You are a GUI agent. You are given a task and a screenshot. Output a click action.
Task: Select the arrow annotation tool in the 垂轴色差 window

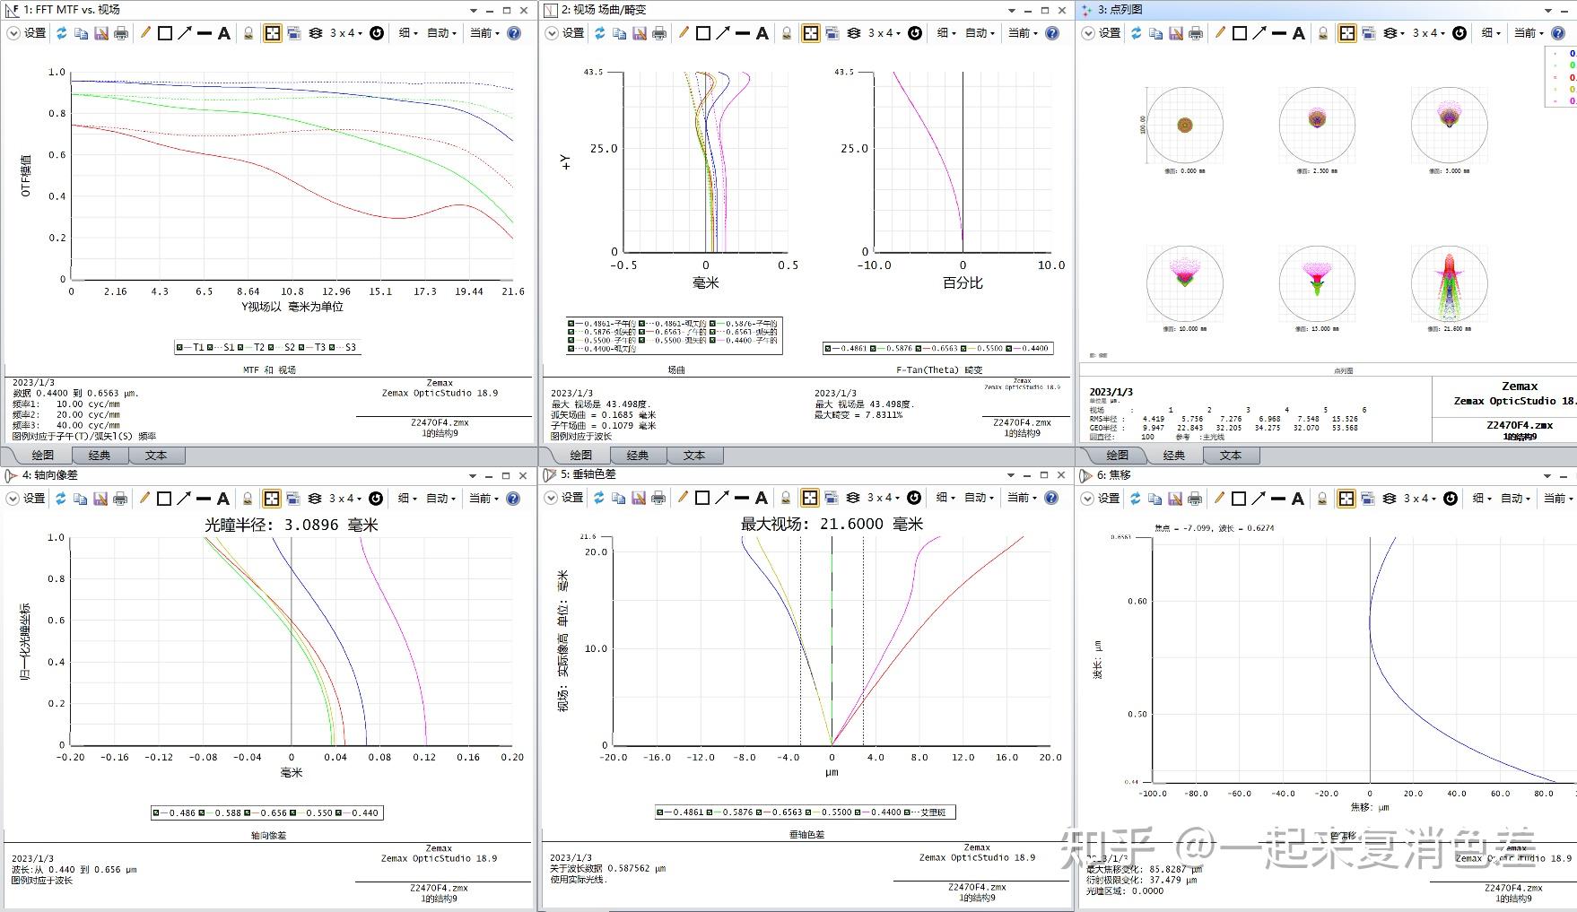pos(724,499)
